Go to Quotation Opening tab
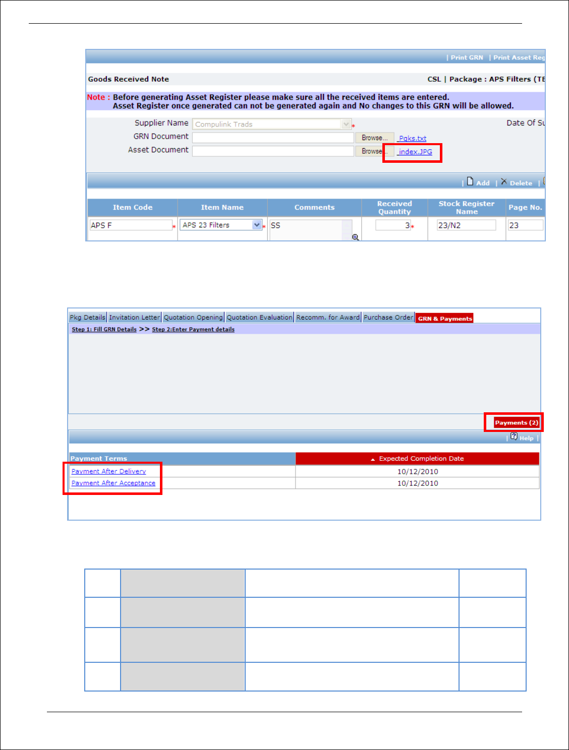This screenshot has width=569, height=750. tap(193, 318)
